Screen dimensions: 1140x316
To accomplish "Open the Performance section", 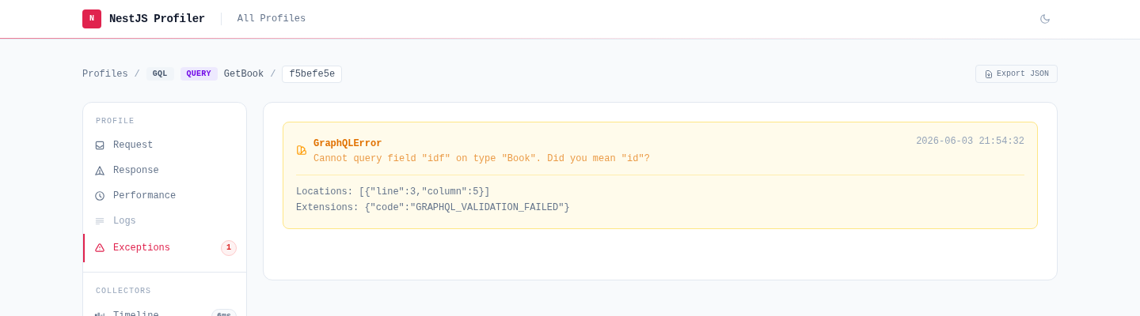I will click(165, 196).
